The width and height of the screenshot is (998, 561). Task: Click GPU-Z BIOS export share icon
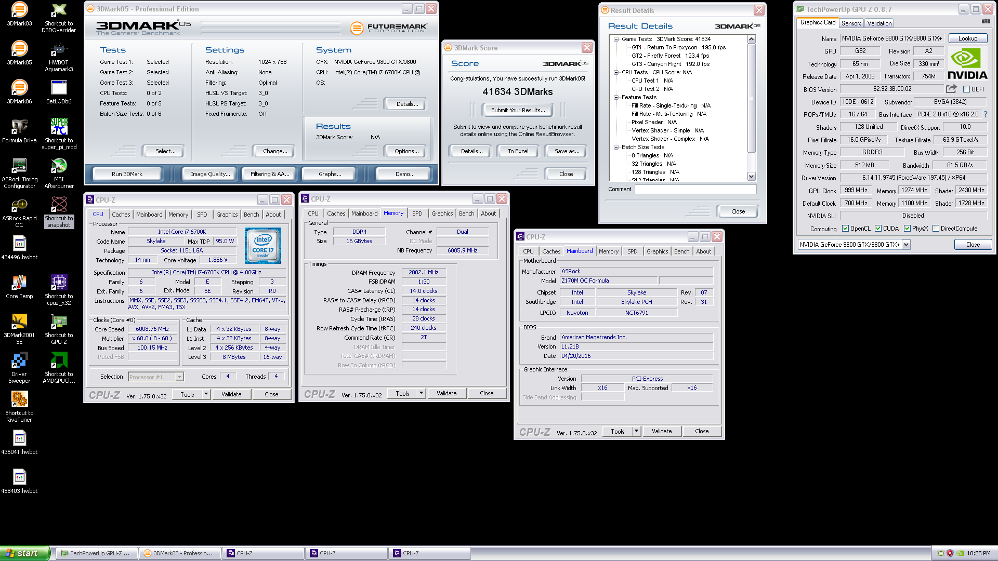click(951, 89)
